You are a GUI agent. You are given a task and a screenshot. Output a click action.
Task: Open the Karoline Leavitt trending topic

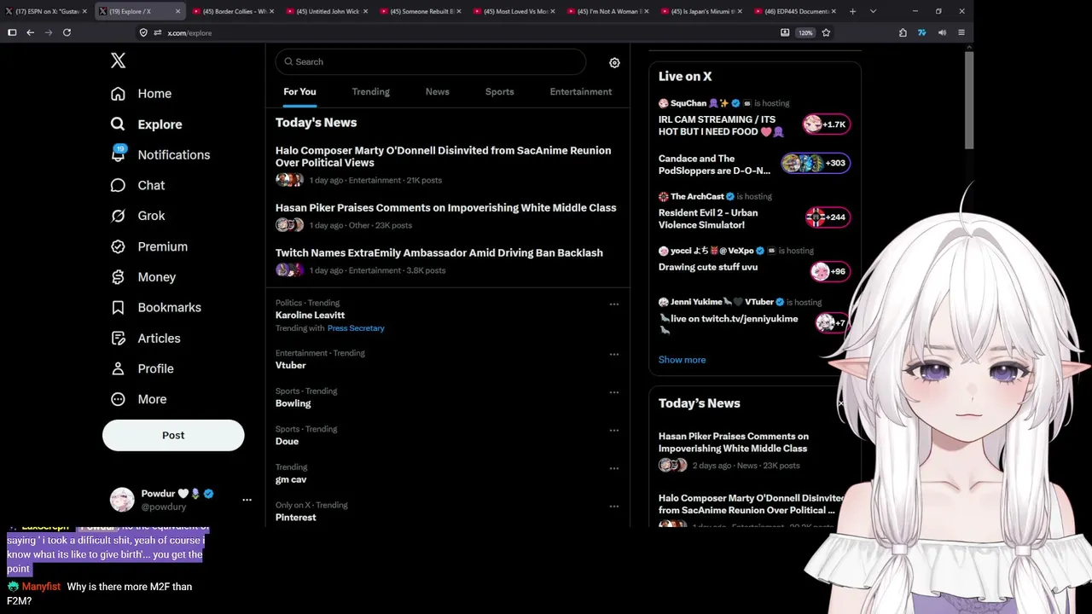[310, 316]
